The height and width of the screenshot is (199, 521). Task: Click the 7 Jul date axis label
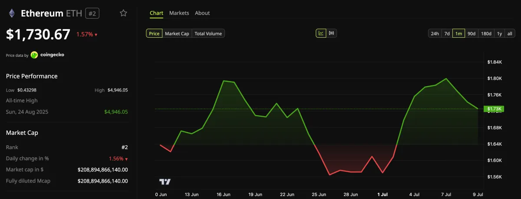coord(446,195)
